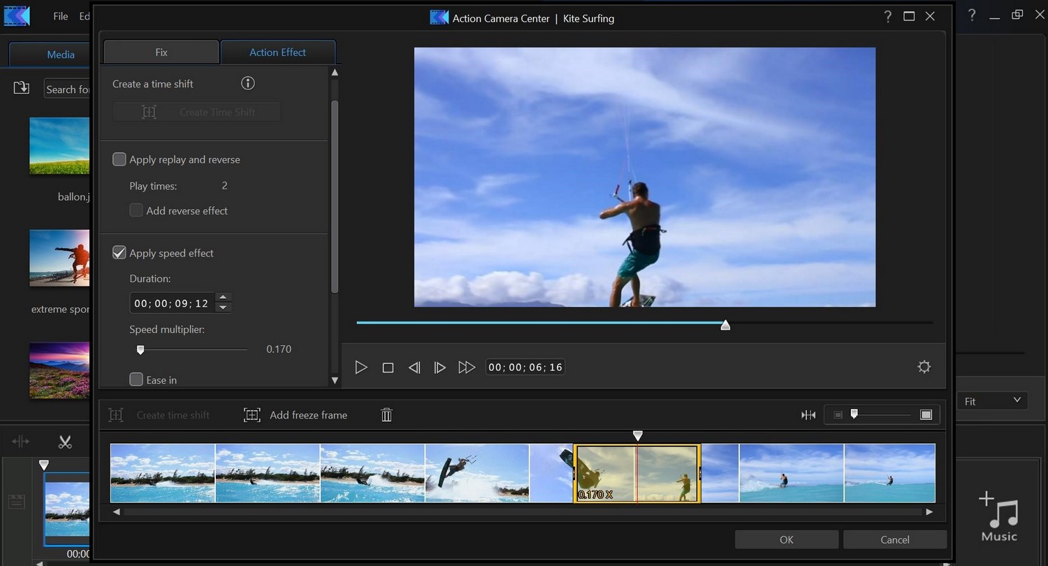
Task: Open preview settings gear icon
Action: pos(924,367)
